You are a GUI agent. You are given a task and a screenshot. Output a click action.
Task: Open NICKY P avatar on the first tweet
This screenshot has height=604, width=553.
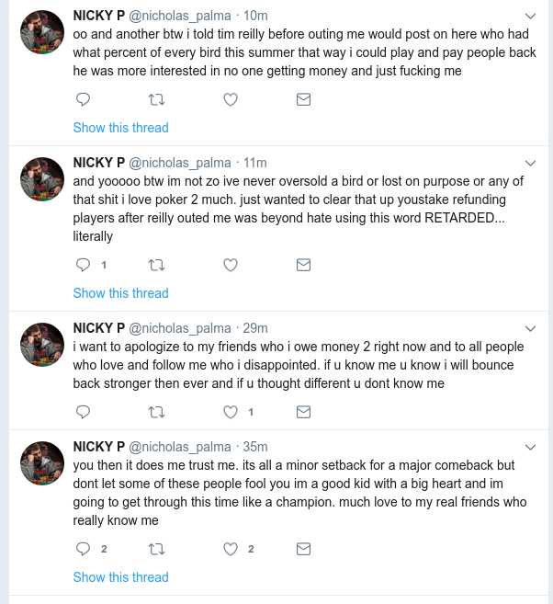pos(42,32)
